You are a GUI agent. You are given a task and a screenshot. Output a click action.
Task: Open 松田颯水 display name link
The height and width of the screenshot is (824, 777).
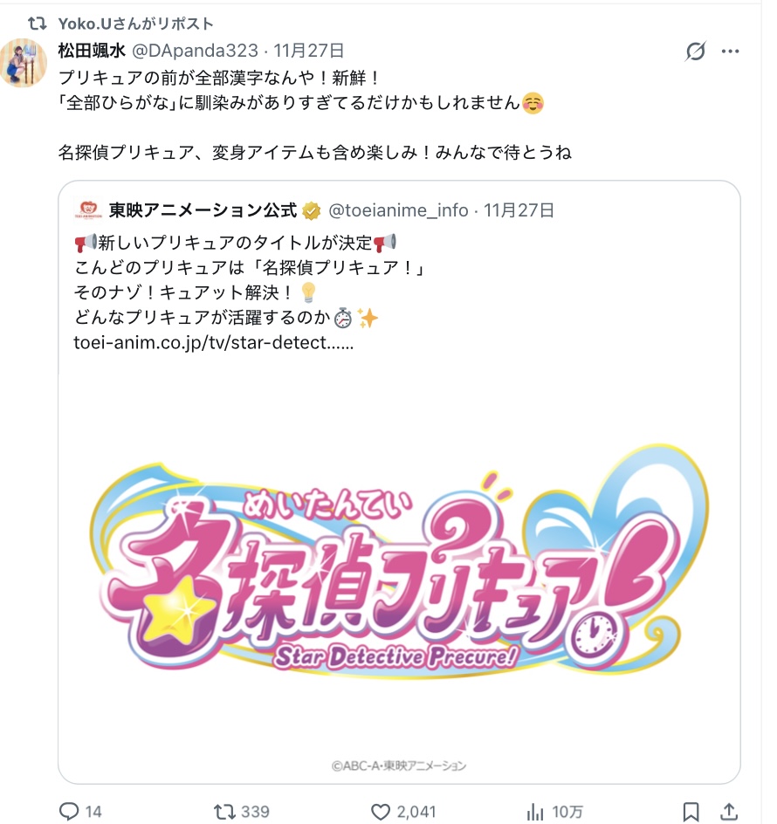(92, 51)
